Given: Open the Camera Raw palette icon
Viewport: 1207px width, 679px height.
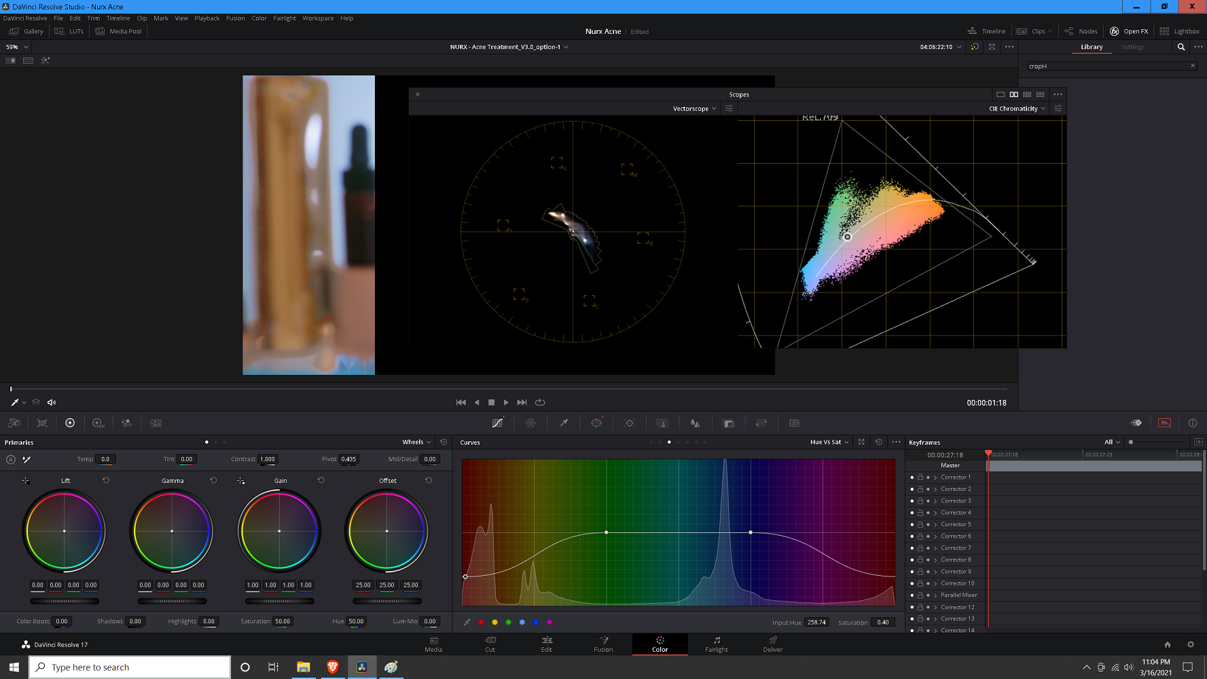Looking at the screenshot, I should click(14, 423).
